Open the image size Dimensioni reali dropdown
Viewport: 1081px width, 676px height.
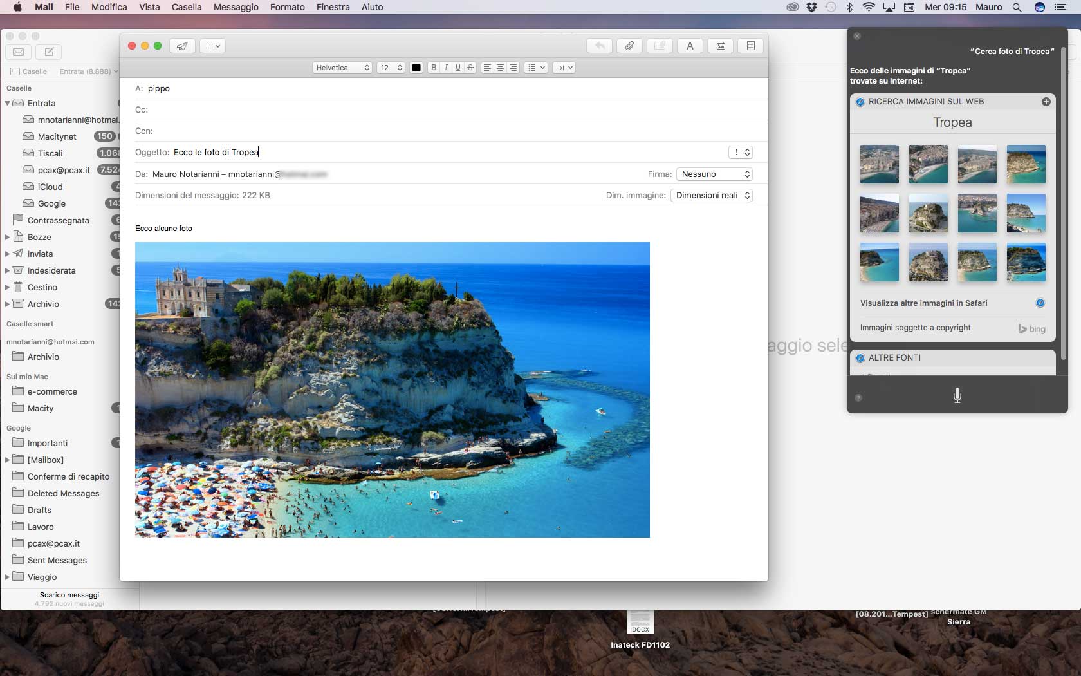point(712,196)
